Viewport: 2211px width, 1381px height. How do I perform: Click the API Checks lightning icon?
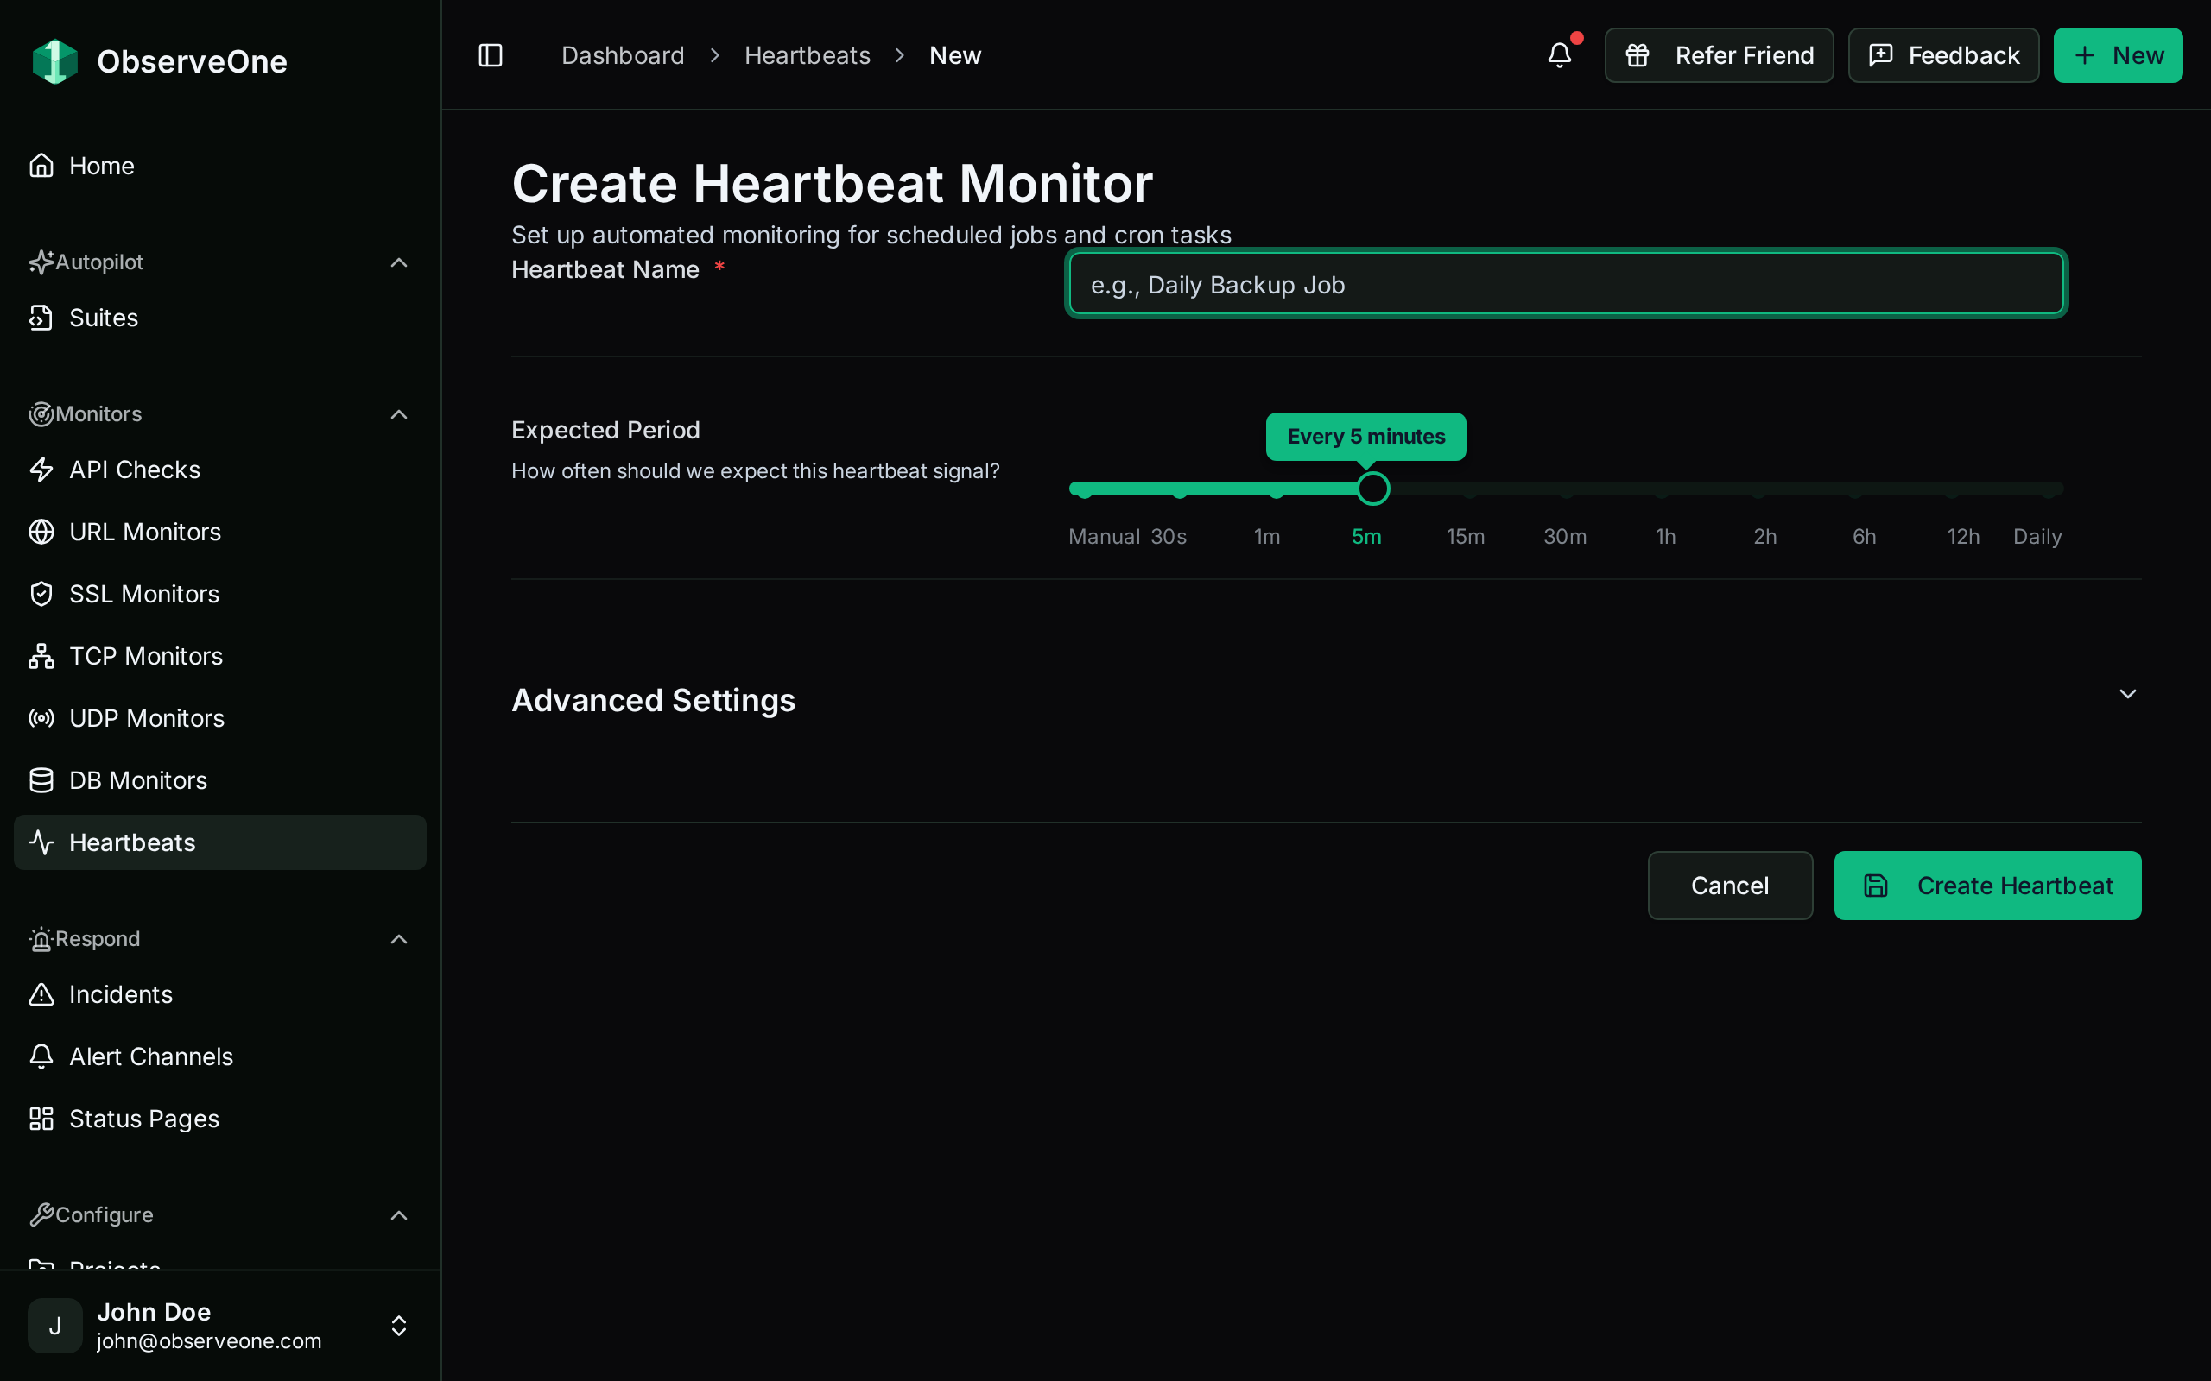coord(41,470)
